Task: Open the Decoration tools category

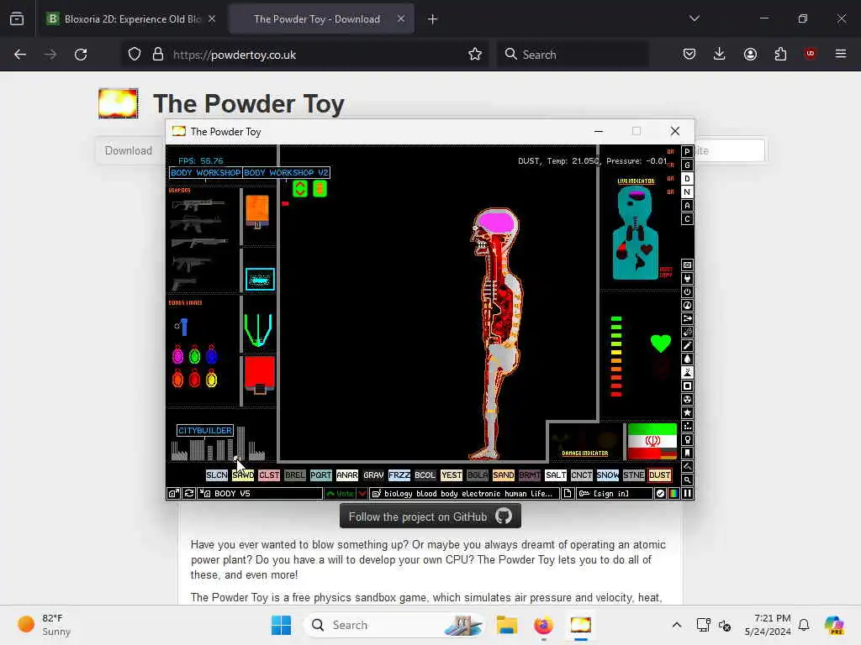Action: 687,467
